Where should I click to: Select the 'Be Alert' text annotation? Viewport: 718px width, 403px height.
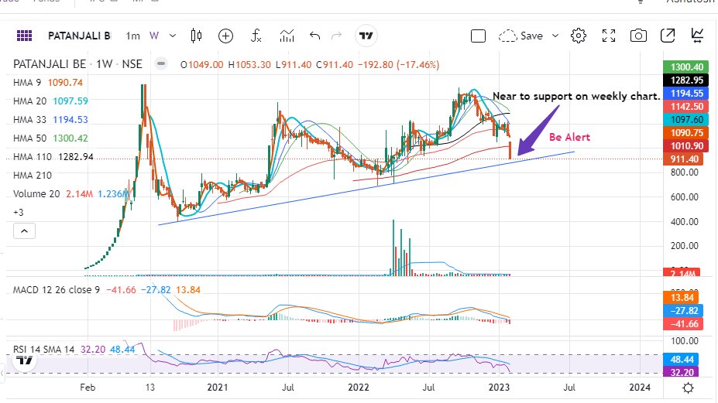(569, 137)
